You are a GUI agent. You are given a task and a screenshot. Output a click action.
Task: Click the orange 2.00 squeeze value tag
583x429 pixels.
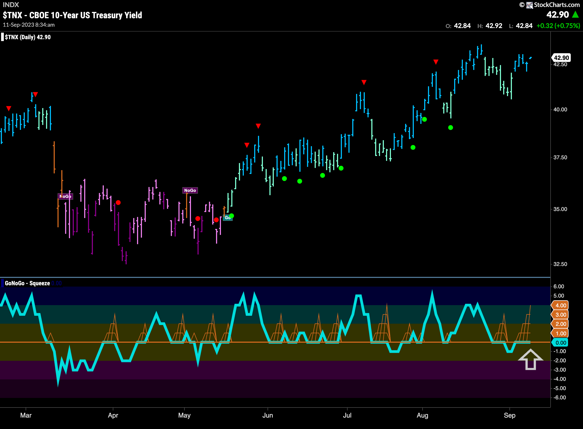click(560, 324)
